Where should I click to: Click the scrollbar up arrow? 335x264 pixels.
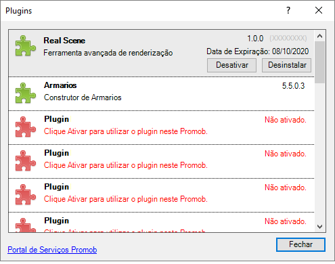[x=319, y=36]
